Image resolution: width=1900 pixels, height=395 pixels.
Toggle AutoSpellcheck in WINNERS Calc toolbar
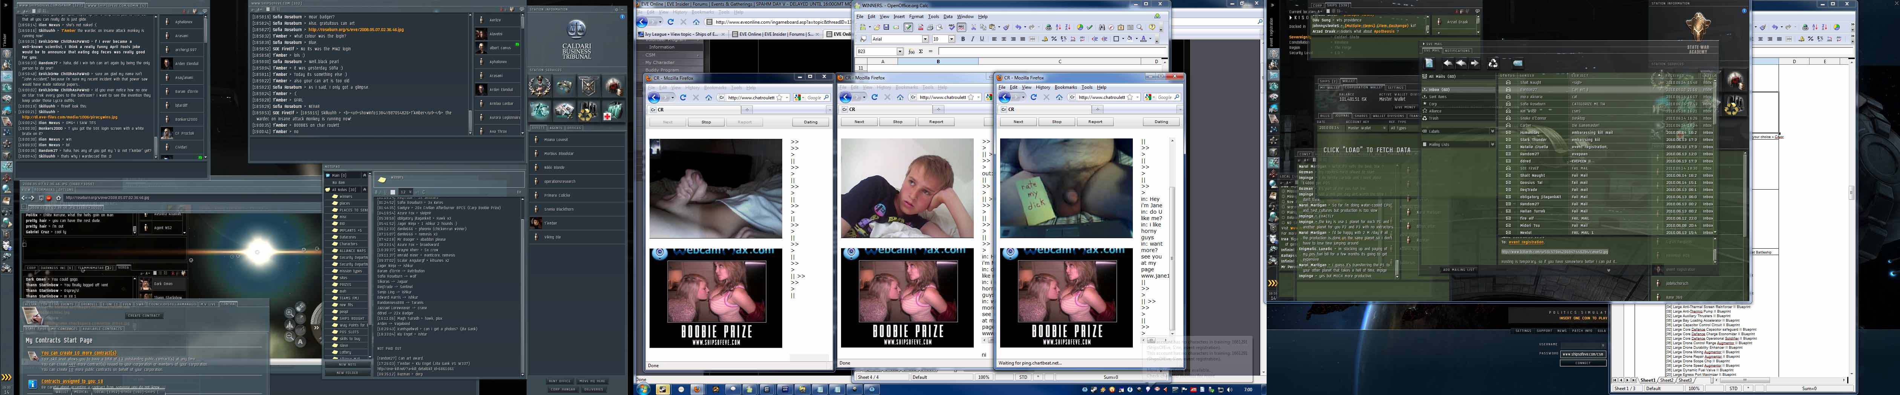click(962, 27)
